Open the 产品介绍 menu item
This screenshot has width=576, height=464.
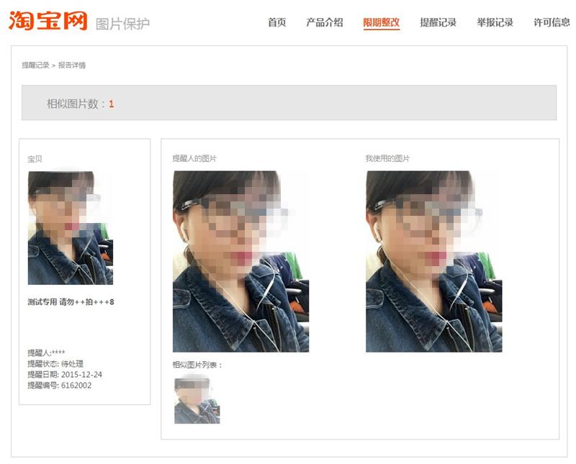click(x=325, y=22)
